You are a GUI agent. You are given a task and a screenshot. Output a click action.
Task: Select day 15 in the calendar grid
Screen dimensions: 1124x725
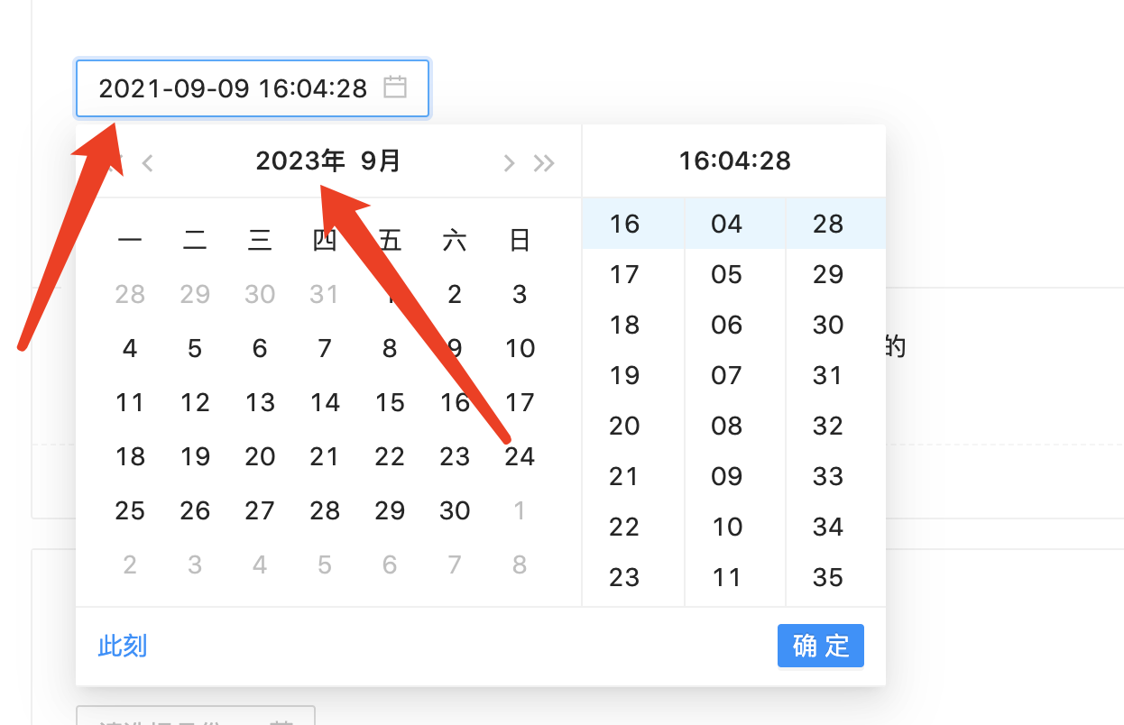pos(390,402)
